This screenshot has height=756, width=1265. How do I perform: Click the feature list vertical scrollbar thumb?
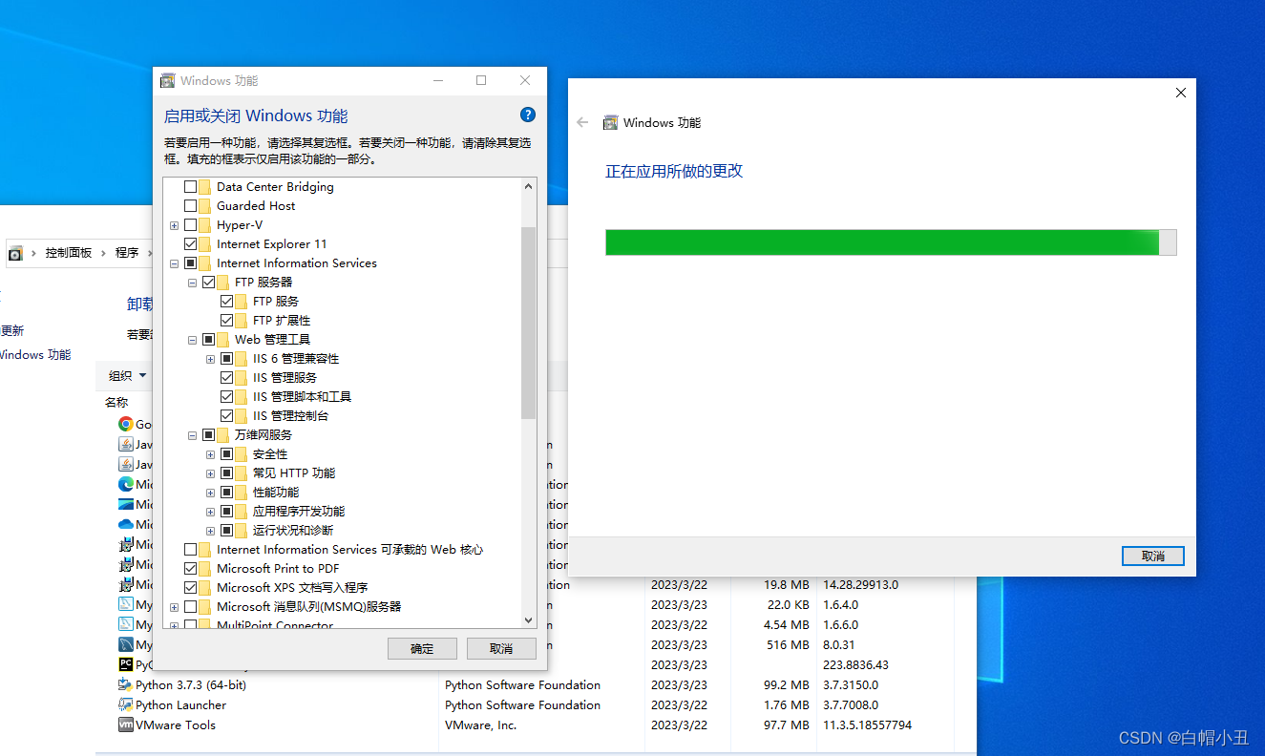tap(529, 323)
